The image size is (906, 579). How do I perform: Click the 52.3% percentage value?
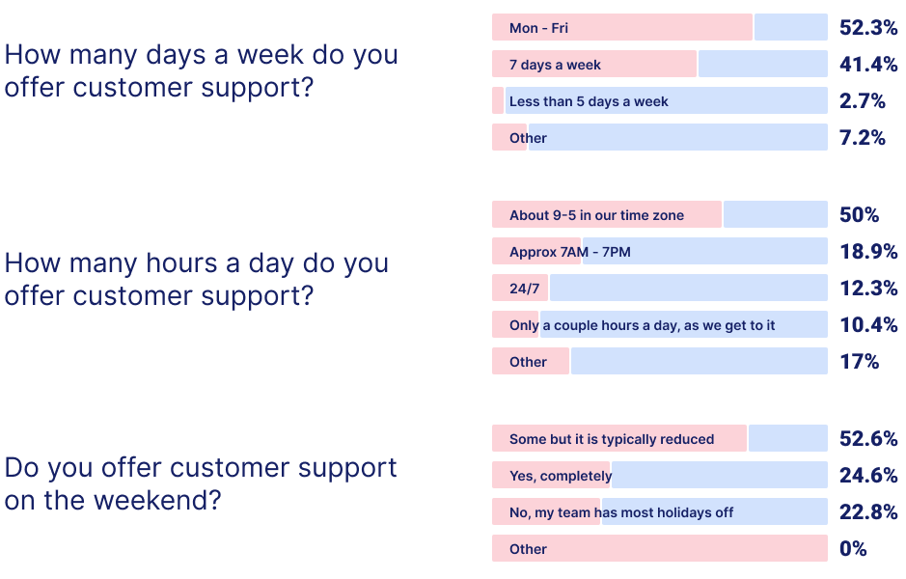[x=867, y=27]
